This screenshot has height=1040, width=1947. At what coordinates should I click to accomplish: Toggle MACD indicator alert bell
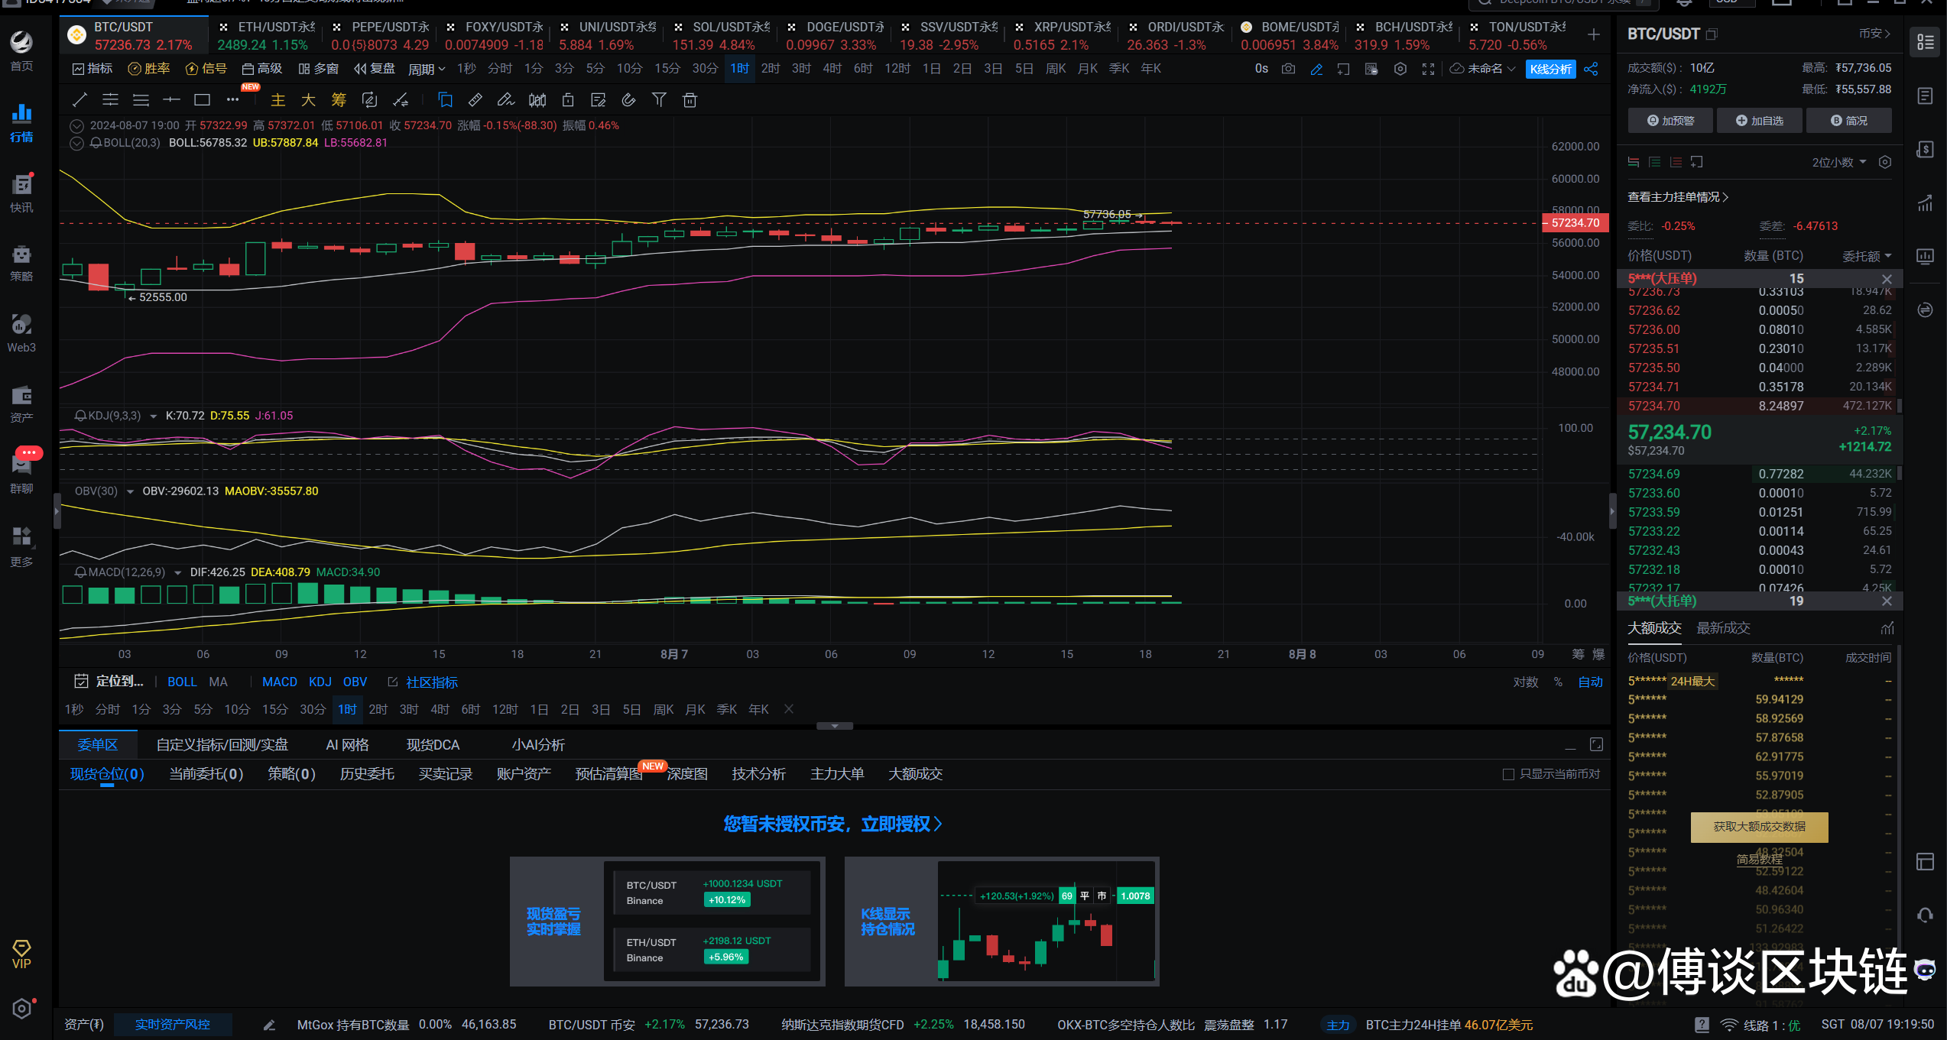pos(80,572)
